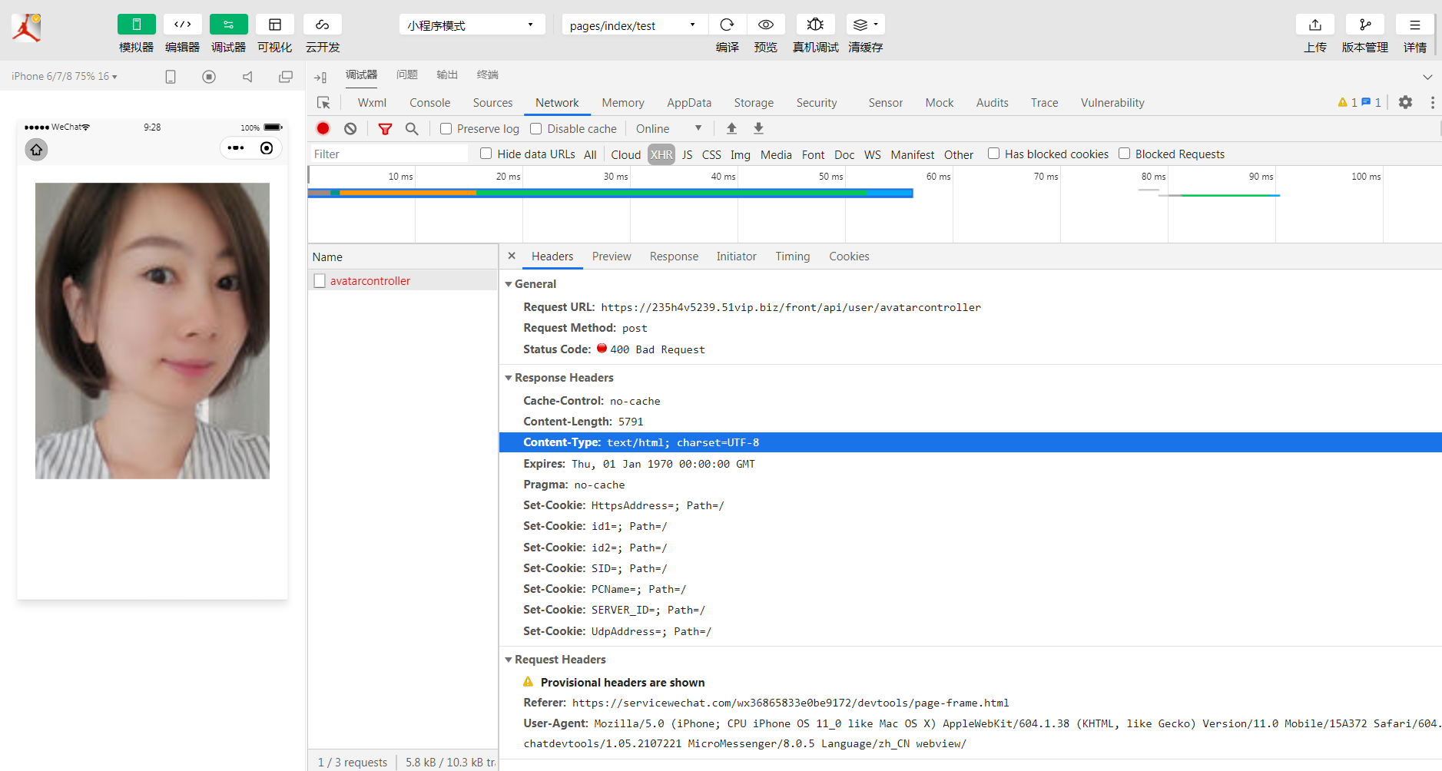Select the avatarcontroller request row

pos(370,281)
